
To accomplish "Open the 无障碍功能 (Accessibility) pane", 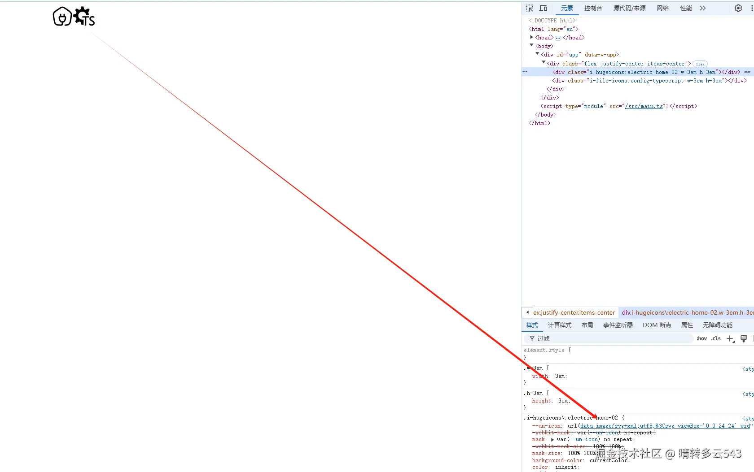I will coord(717,325).
